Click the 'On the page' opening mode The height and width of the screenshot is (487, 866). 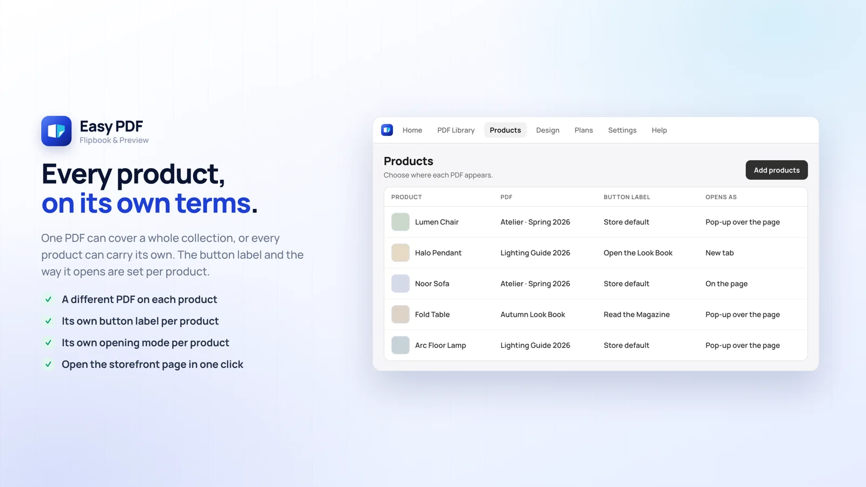[726, 284]
